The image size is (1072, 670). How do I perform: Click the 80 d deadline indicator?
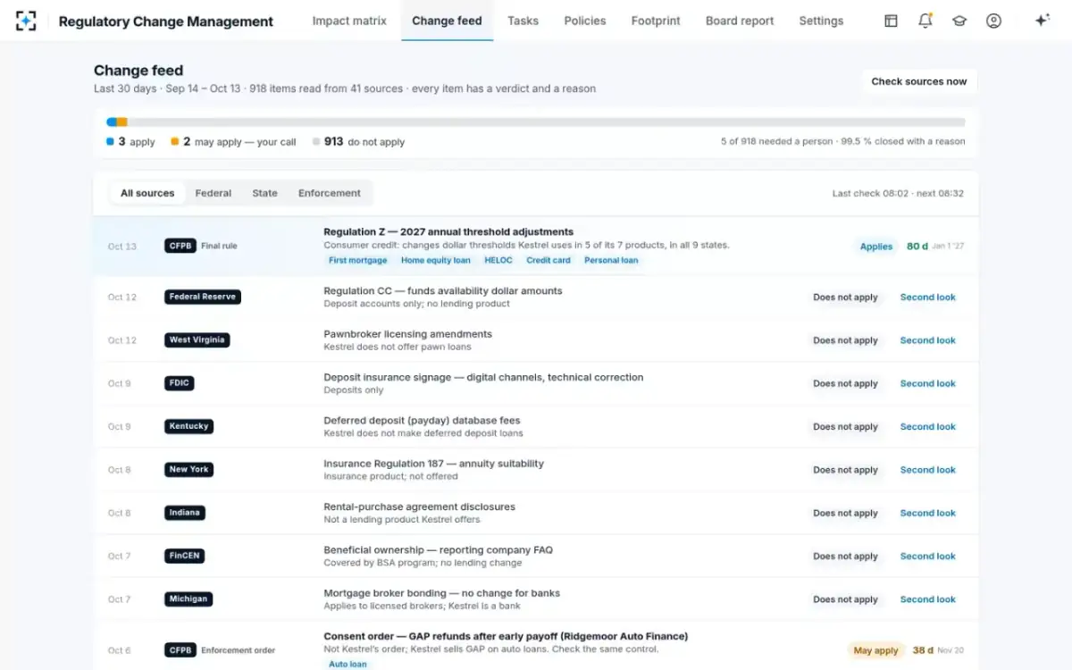(x=917, y=247)
